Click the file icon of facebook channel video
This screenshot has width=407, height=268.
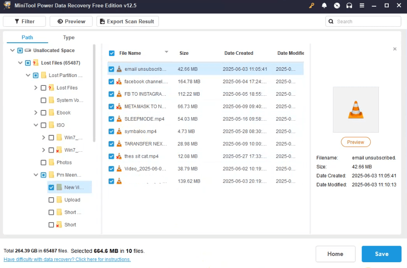pyautogui.click(x=119, y=81)
